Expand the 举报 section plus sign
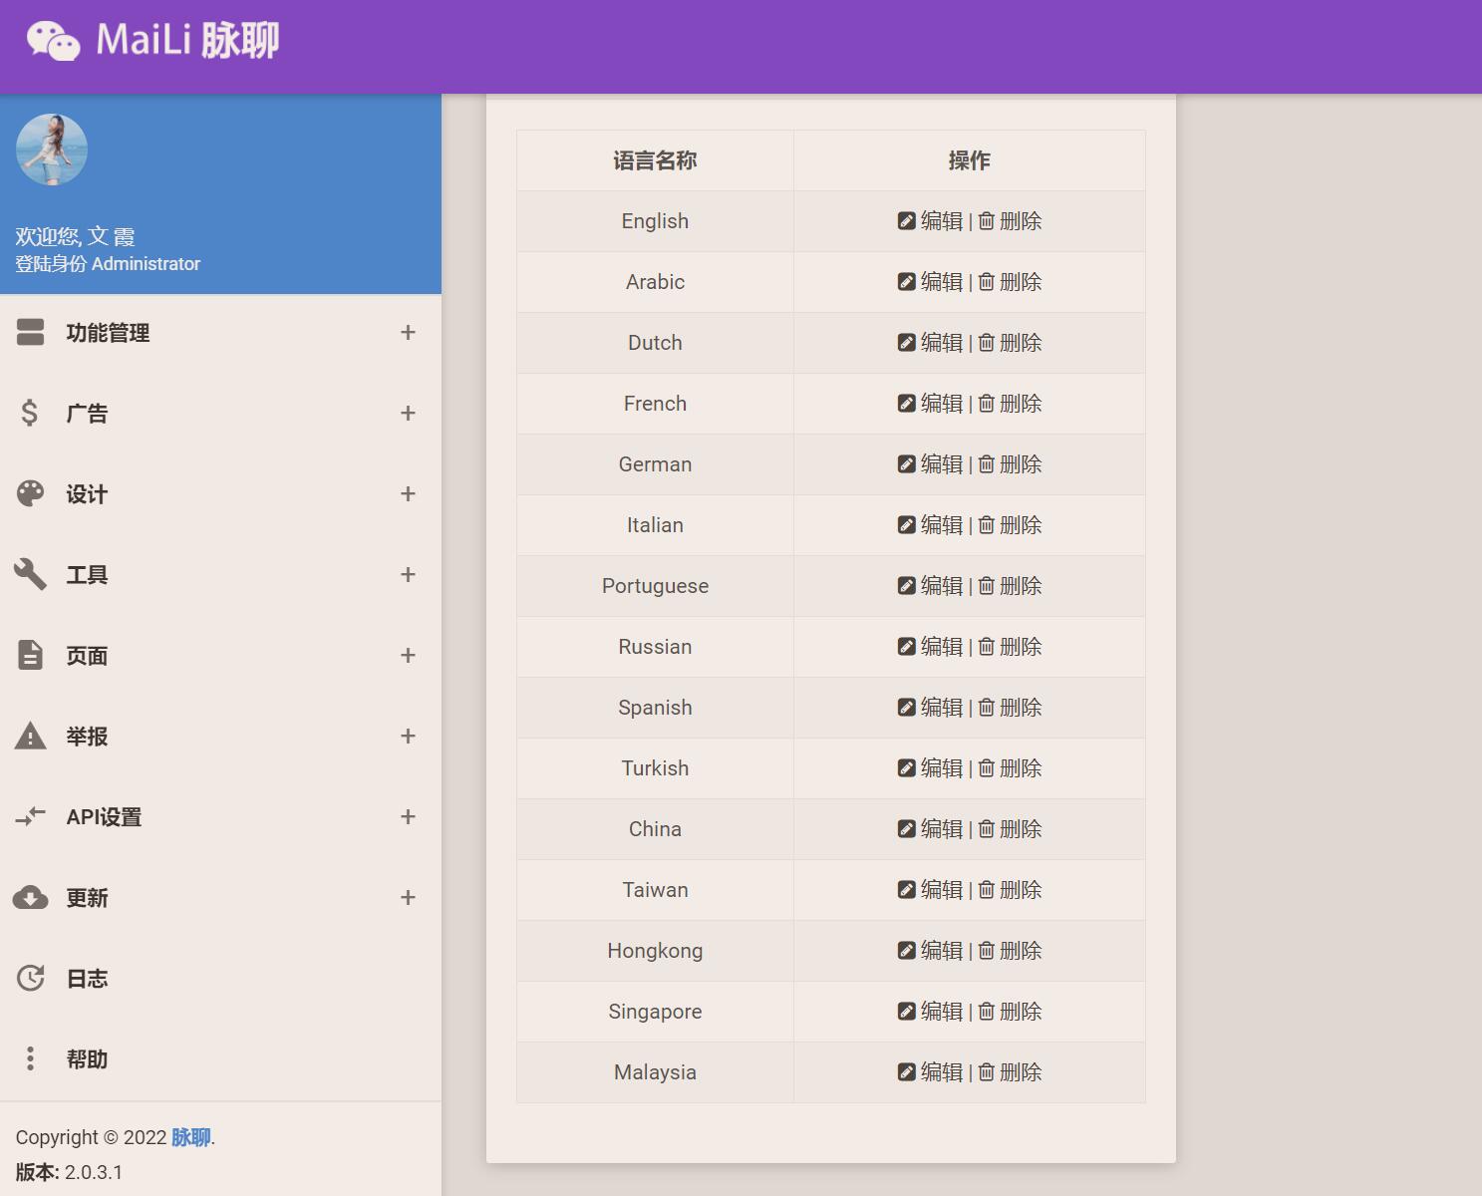Viewport: 1482px width, 1196px height. pyautogui.click(x=408, y=737)
